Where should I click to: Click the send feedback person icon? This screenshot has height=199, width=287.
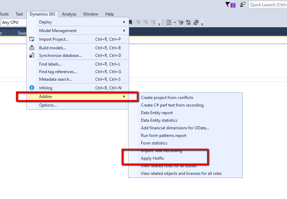point(243,5)
